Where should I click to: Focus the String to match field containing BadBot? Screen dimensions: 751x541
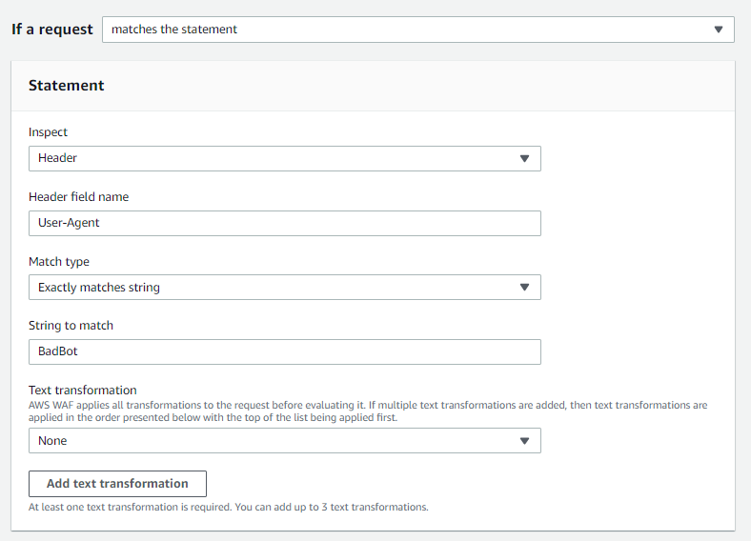tap(284, 351)
